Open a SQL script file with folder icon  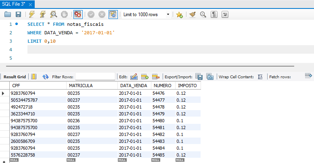8,15
